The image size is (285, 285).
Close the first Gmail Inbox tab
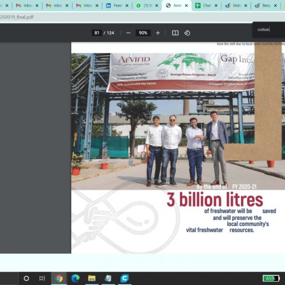pos(37,6)
